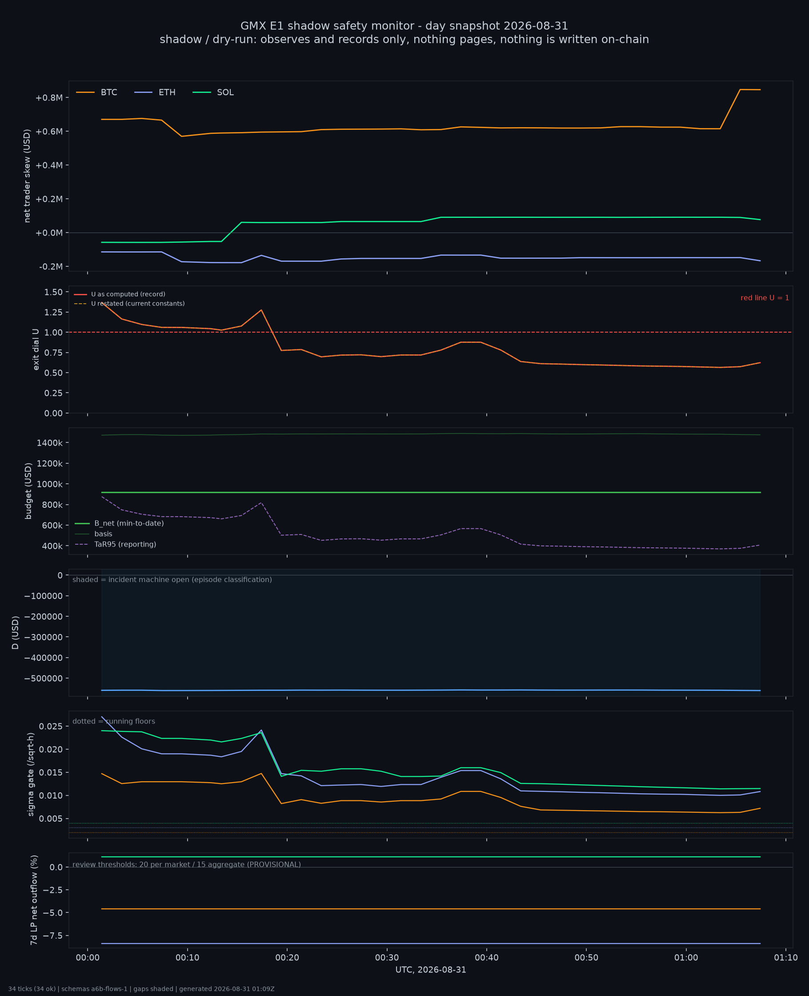Click the '−300000' D-axis tick
This screenshot has height=996, width=809.
pos(44,637)
